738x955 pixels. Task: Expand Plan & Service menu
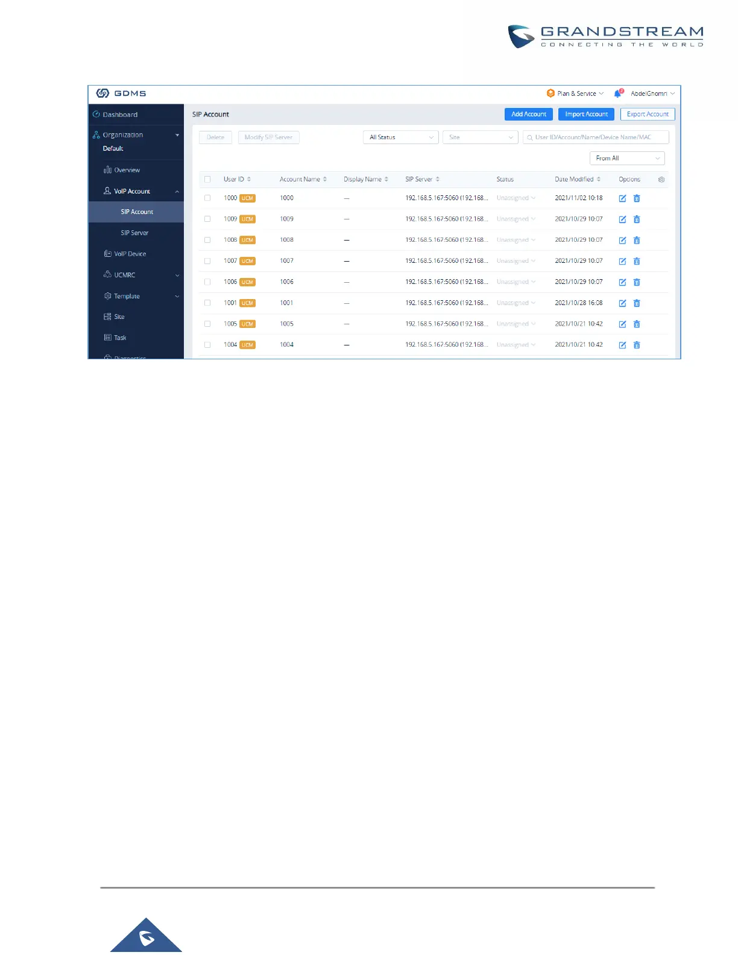575,93
